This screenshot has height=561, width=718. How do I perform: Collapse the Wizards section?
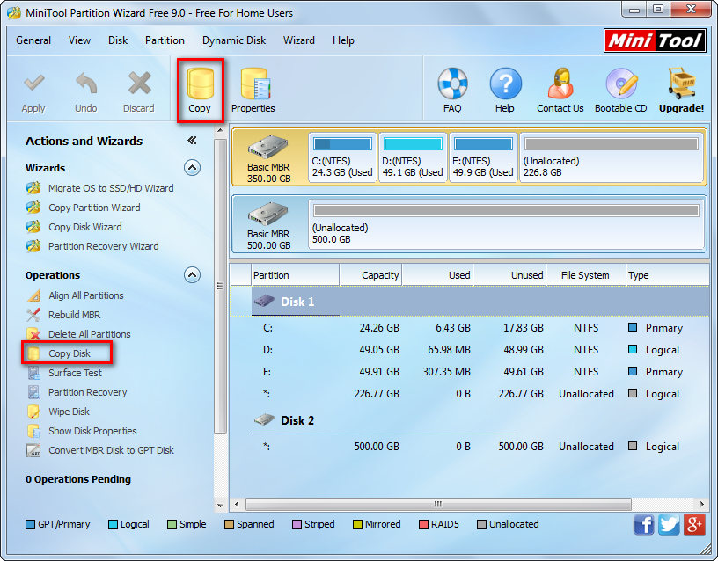193,168
